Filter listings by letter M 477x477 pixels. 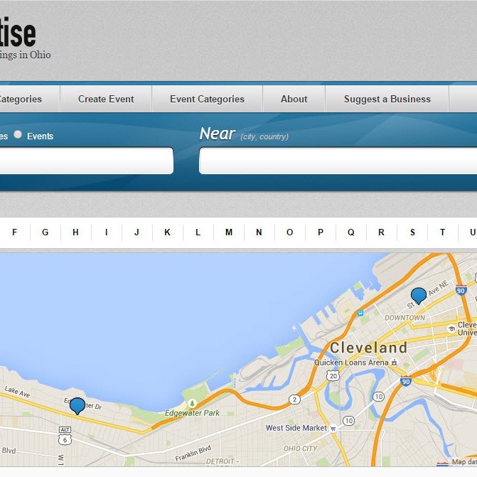pos(228,232)
